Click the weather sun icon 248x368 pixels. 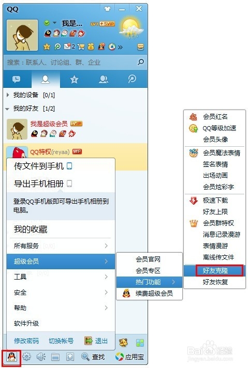[130, 28]
